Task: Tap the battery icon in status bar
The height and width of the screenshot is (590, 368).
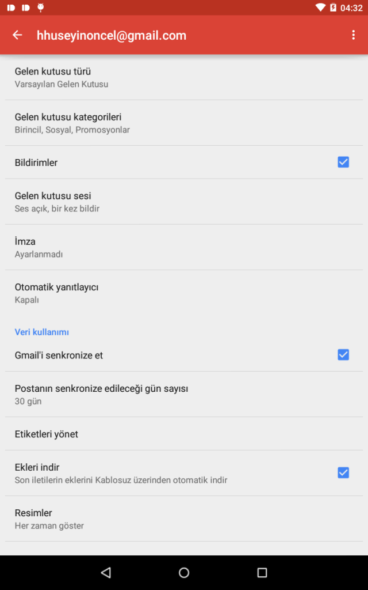Action: click(x=333, y=8)
